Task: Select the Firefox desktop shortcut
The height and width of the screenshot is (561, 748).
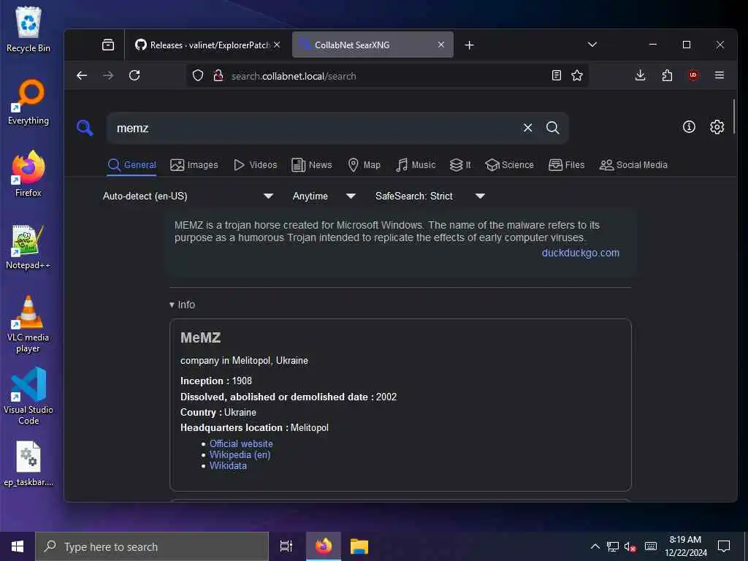Action: tap(28, 174)
